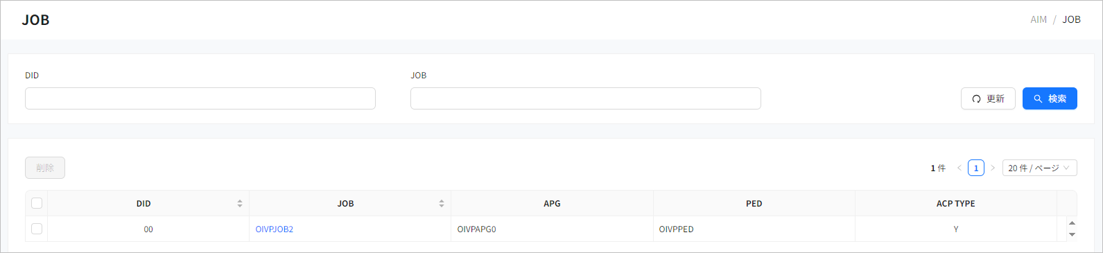Go to next page arrow
Viewport: 1103px width, 253px height.
coord(993,168)
